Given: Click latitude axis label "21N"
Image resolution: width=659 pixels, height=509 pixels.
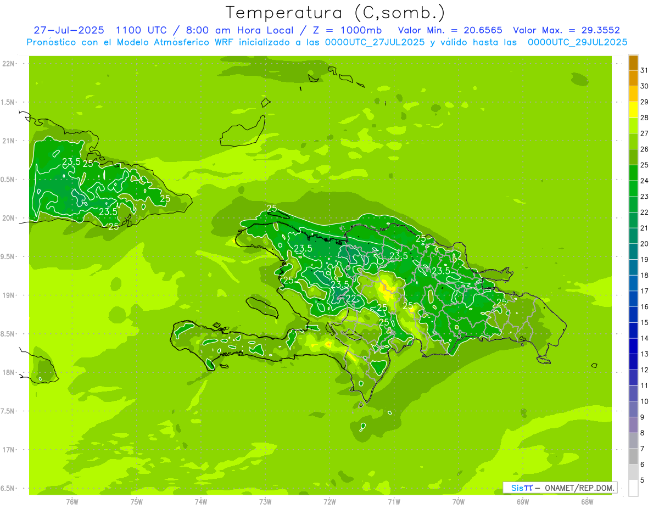Looking at the screenshot, I should click(x=8, y=141).
